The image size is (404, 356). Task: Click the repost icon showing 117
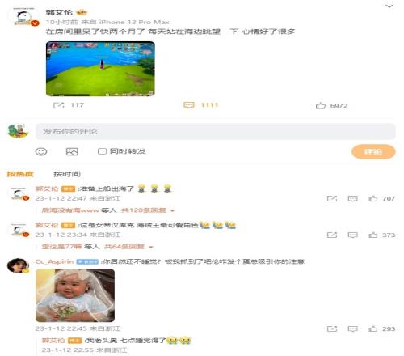click(58, 105)
